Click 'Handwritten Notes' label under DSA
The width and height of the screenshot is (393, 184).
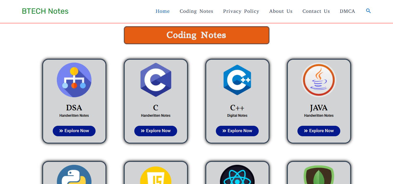pos(74,116)
